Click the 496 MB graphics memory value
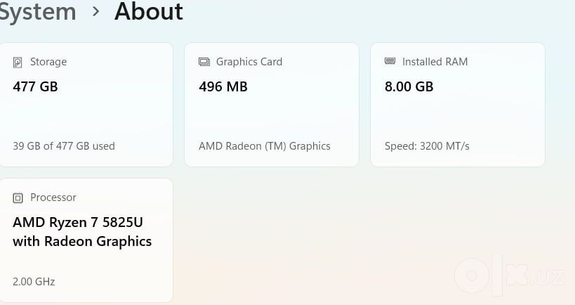The image size is (575, 305). click(x=223, y=87)
